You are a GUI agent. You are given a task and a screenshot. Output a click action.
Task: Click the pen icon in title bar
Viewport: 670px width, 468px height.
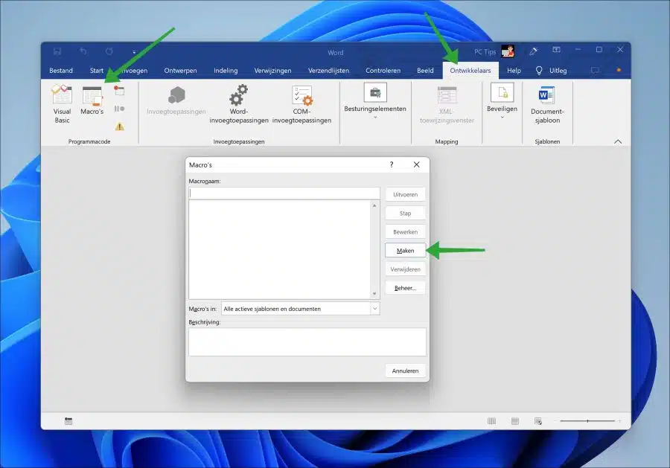click(x=533, y=51)
